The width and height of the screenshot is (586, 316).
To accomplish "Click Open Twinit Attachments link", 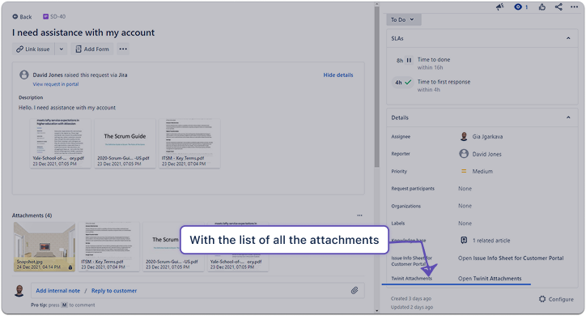I will pos(490,279).
